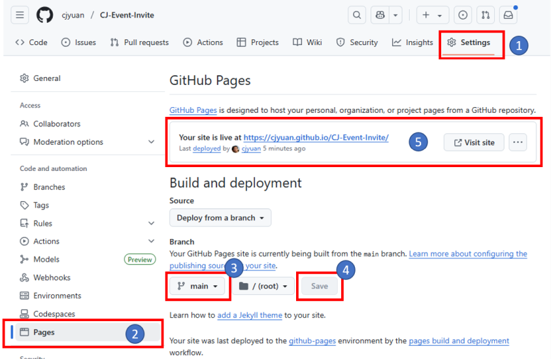Open the Deploy from a branch dropdown
Viewport: 551px width, 359px height.
220,218
